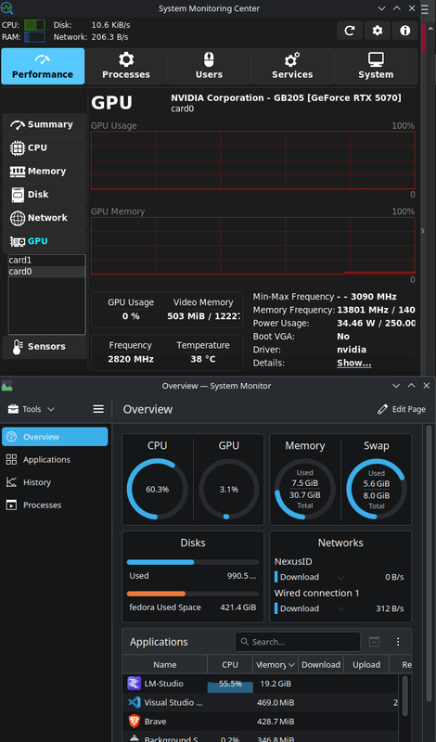
Task: Click the applications Search field
Action: pos(298,642)
